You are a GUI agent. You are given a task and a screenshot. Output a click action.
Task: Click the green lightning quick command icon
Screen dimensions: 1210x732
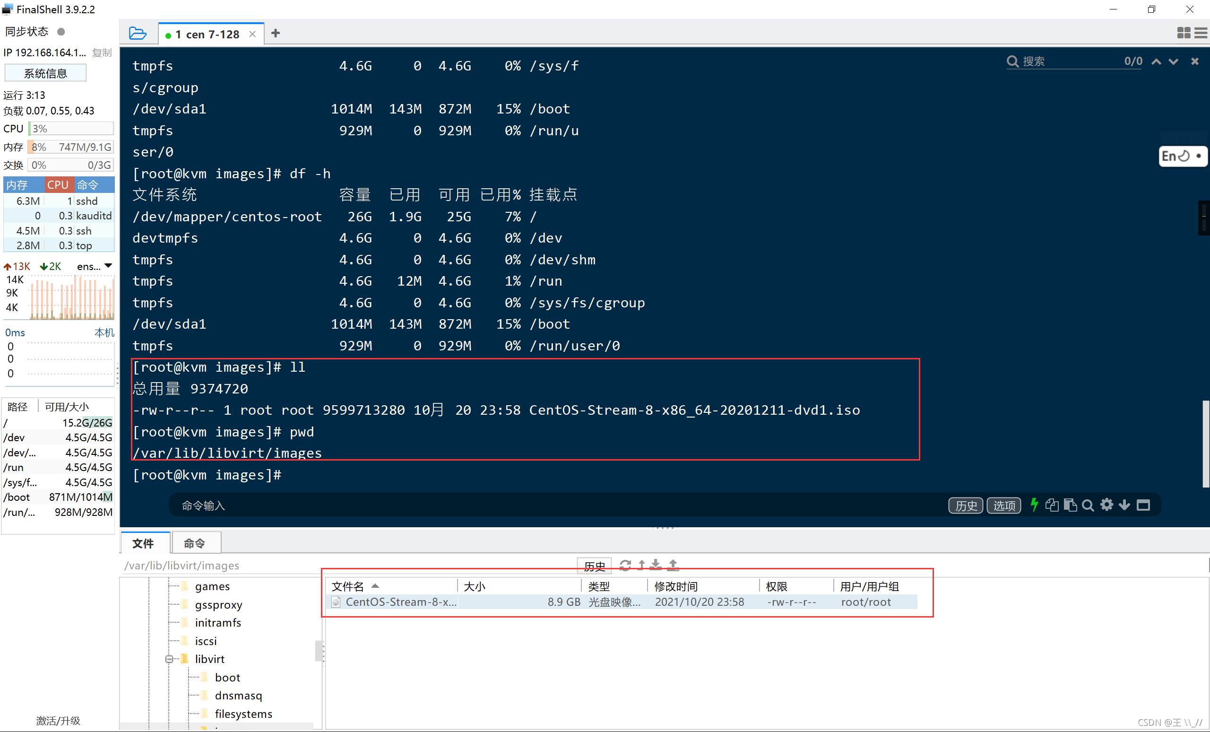tap(1034, 505)
